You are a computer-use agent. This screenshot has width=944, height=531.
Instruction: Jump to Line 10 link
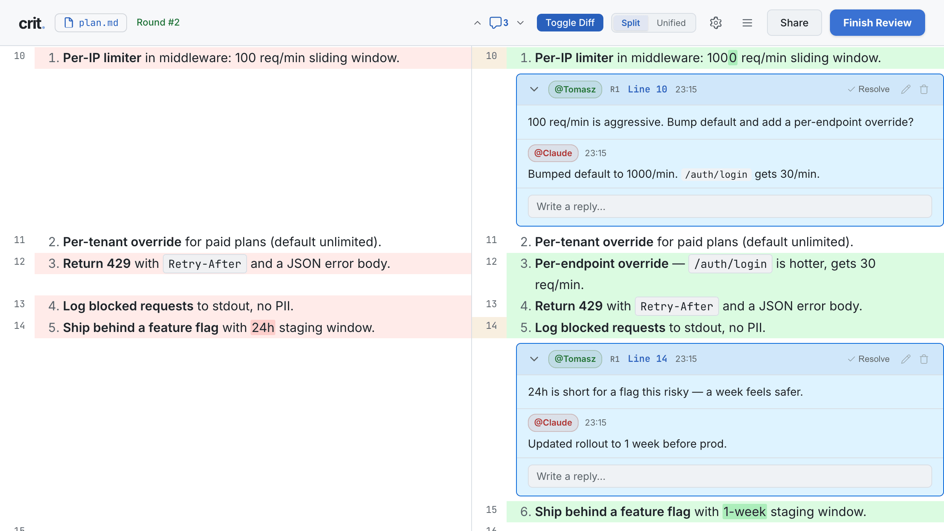pos(647,89)
